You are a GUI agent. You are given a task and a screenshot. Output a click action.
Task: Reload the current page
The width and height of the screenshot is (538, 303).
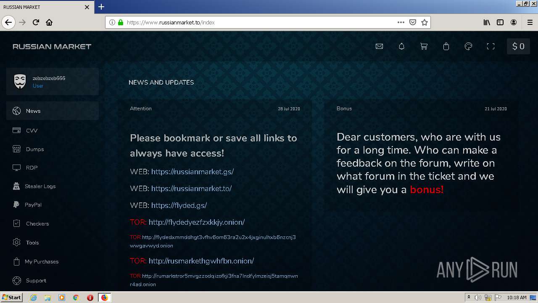36,22
